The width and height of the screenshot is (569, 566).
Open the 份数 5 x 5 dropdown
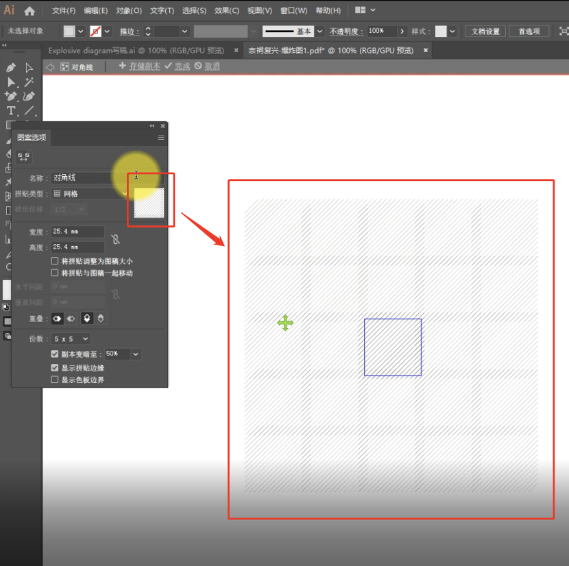[x=71, y=339]
